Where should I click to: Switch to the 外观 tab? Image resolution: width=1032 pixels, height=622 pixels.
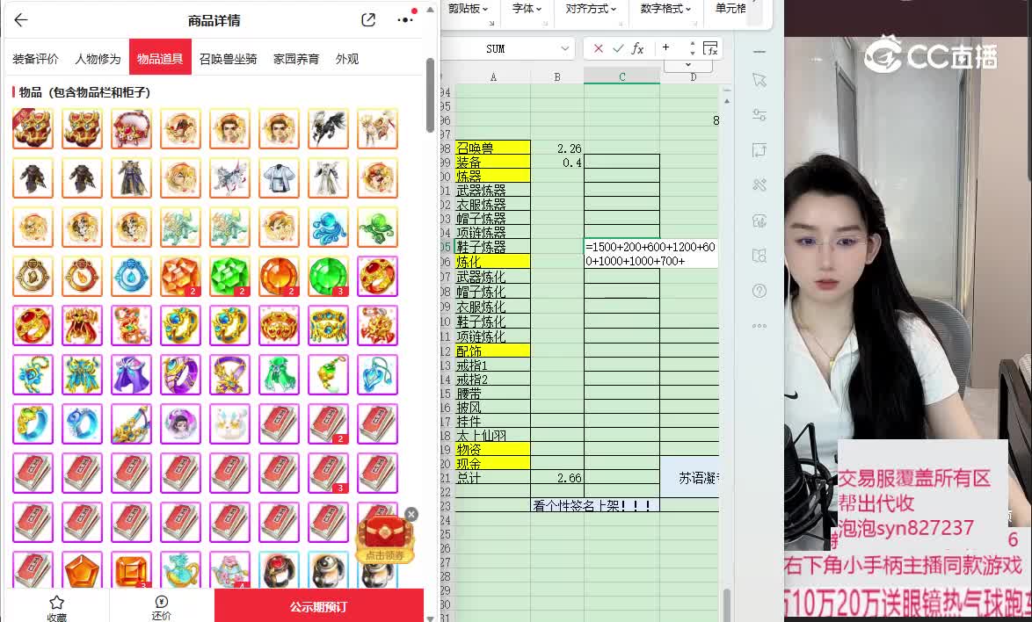(347, 59)
